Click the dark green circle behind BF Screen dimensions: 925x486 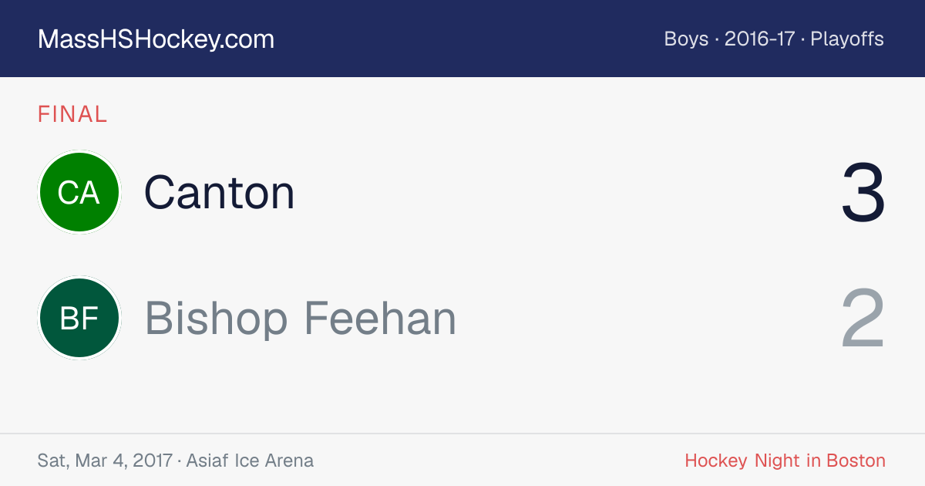click(79, 318)
